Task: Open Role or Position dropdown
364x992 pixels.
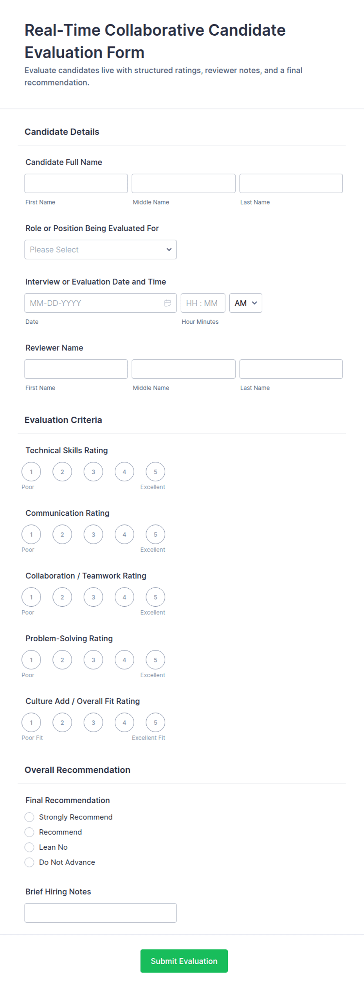Action: pyautogui.click(x=101, y=250)
